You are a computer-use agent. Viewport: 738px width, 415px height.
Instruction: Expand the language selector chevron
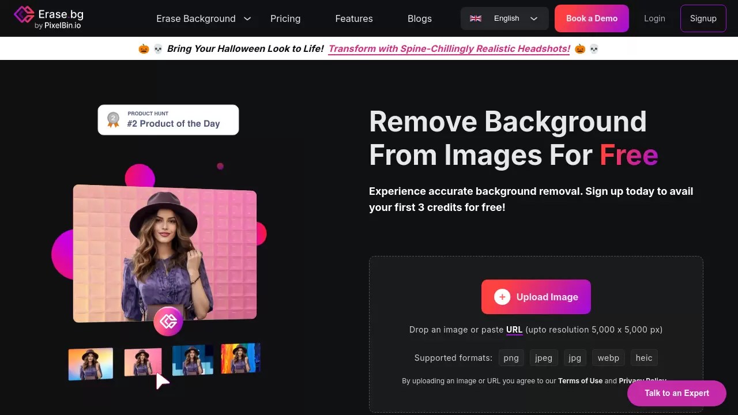pos(533,18)
